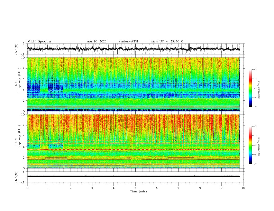Viewport: 274px width, 211px height.
Task: Click the "ch.3(V)" waveform axis label
Action: click(17, 177)
